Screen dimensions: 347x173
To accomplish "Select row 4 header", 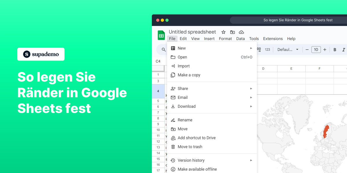I will coord(158,91).
